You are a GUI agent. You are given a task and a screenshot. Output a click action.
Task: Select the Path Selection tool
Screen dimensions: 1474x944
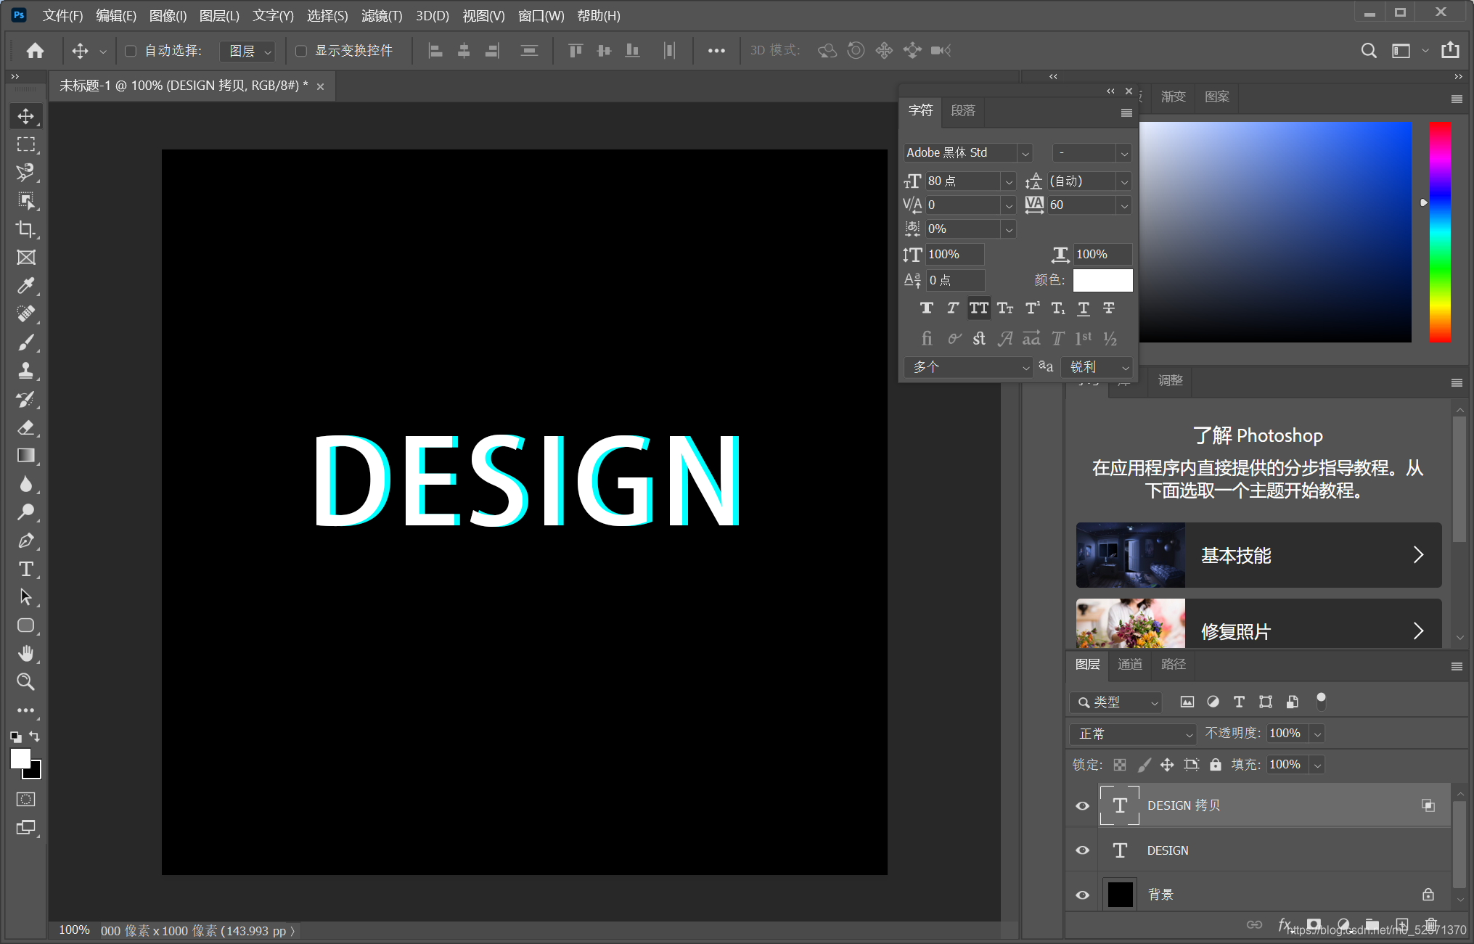click(26, 597)
